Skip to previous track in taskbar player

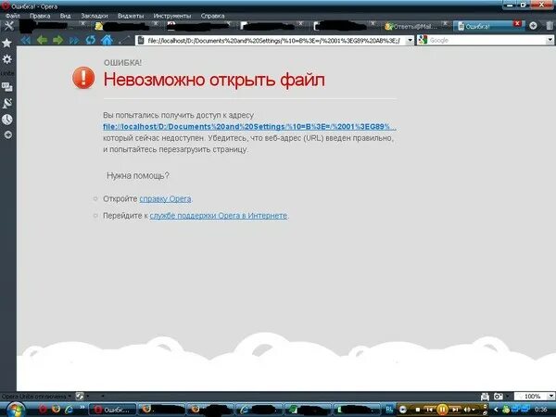[x=429, y=410]
